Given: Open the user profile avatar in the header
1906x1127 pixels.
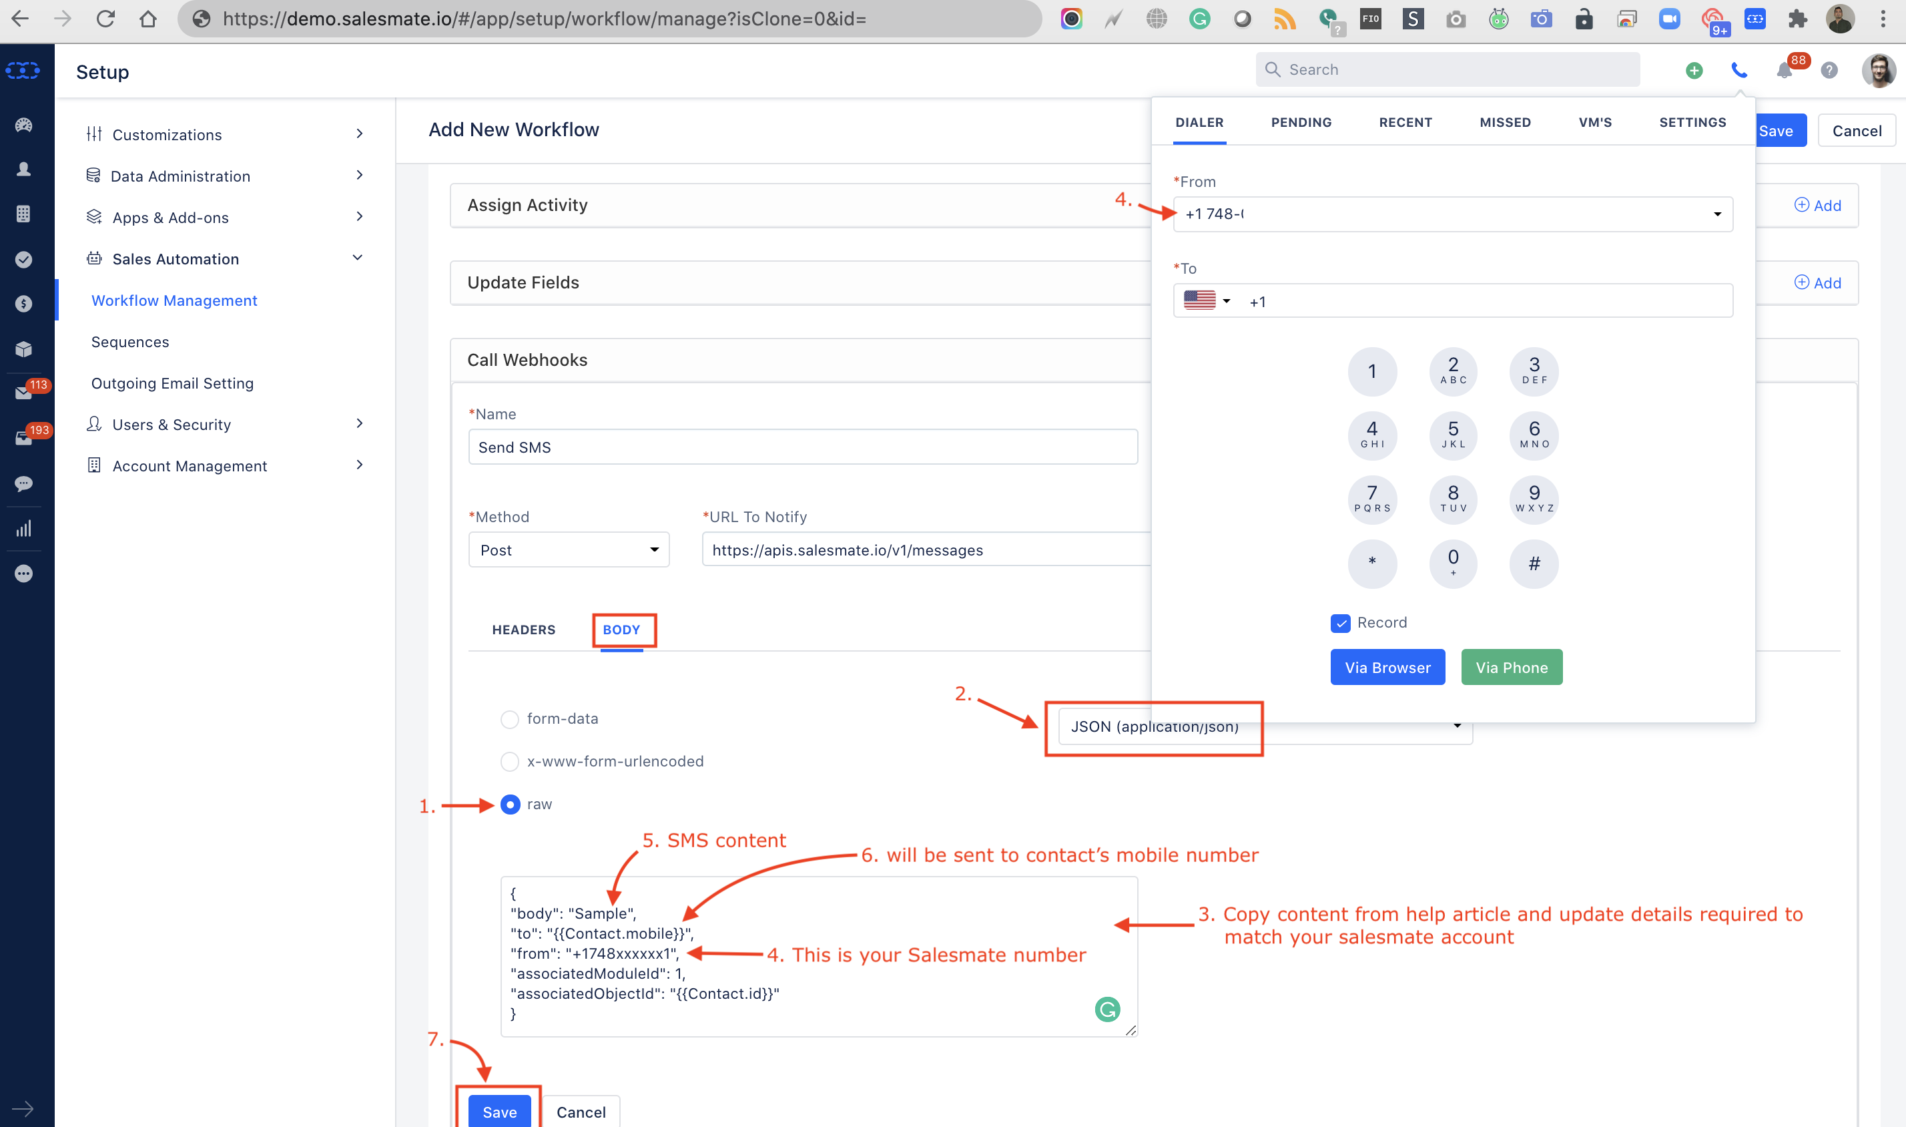Looking at the screenshot, I should point(1879,71).
